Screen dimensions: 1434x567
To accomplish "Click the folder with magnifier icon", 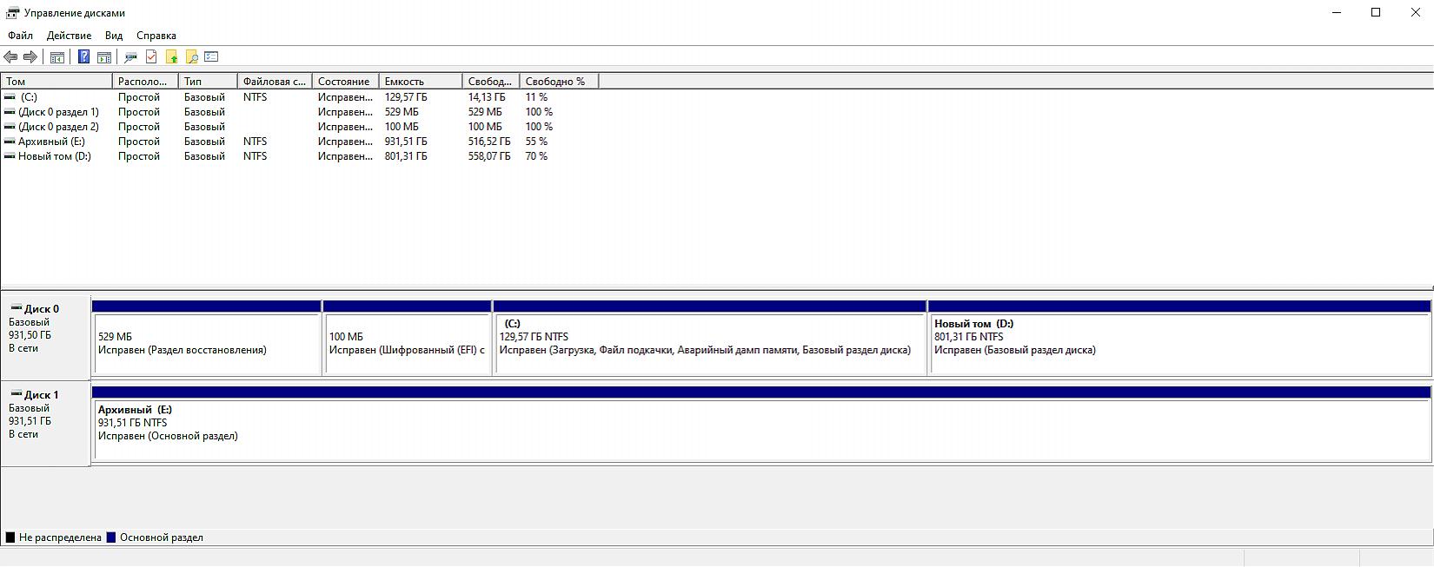I will tap(191, 57).
